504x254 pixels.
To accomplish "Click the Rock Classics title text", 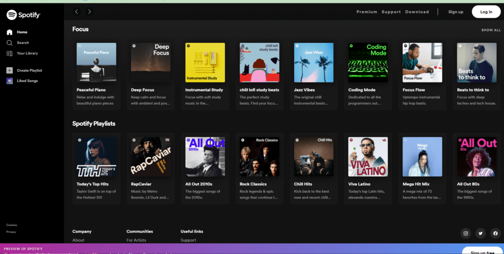I will click(253, 184).
